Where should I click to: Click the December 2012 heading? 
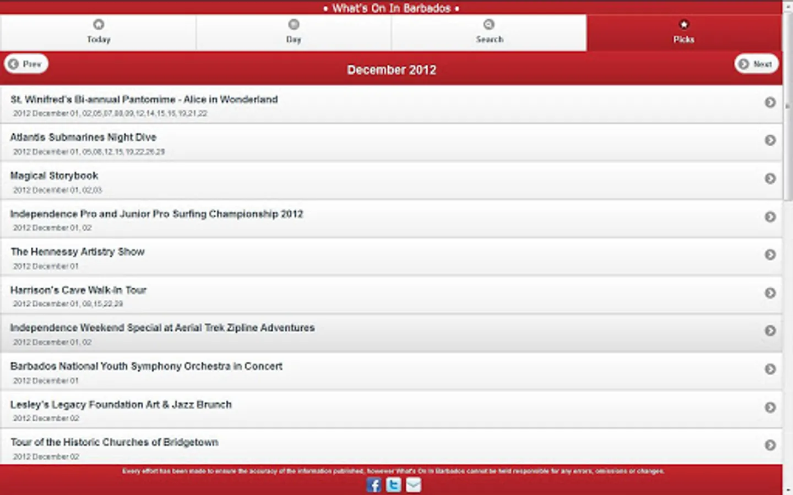click(392, 70)
